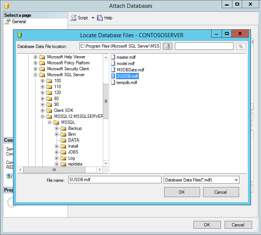Select the model.mdf file name

pyautogui.click(x=125, y=64)
